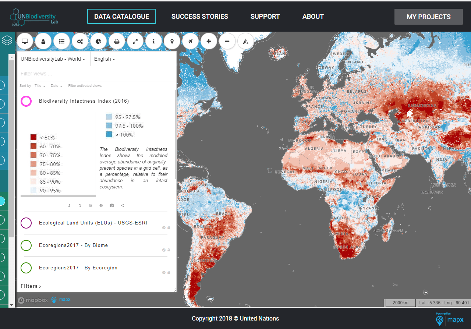Click the Filter views search field
Screen dimensions: 471x329
pyautogui.click(x=97, y=74)
